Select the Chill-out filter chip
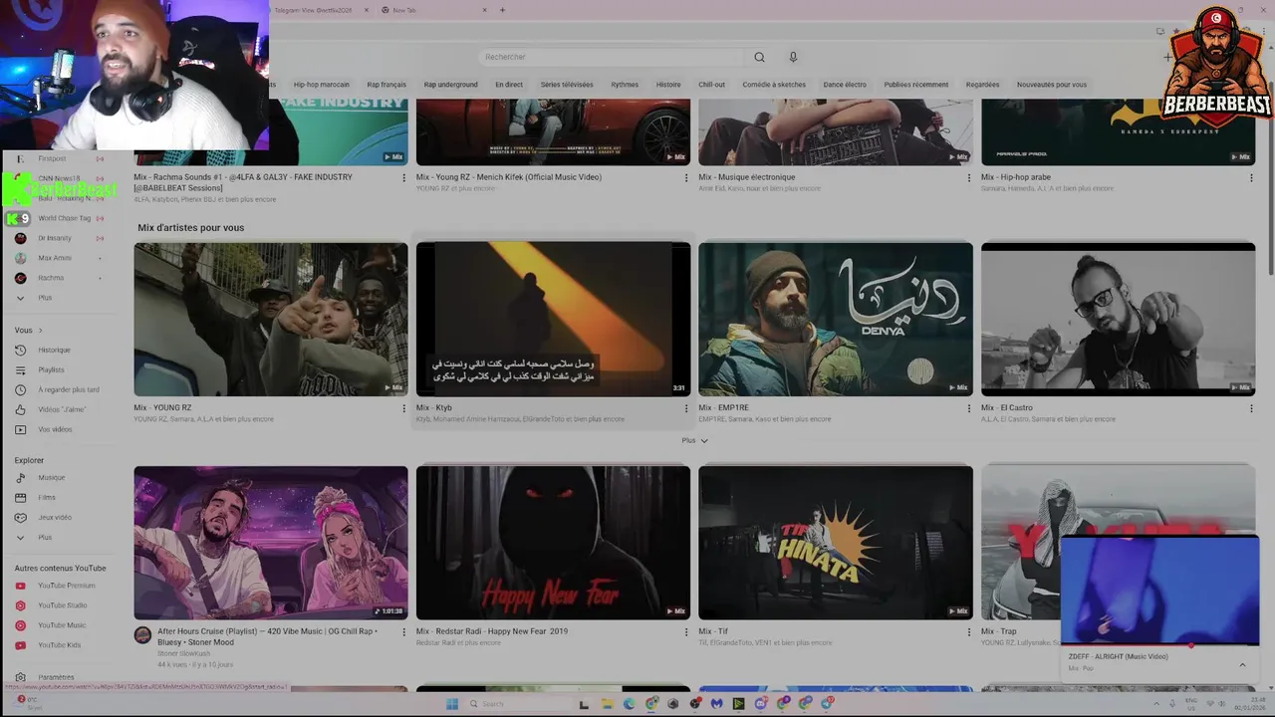1275x717 pixels. coord(711,85)
